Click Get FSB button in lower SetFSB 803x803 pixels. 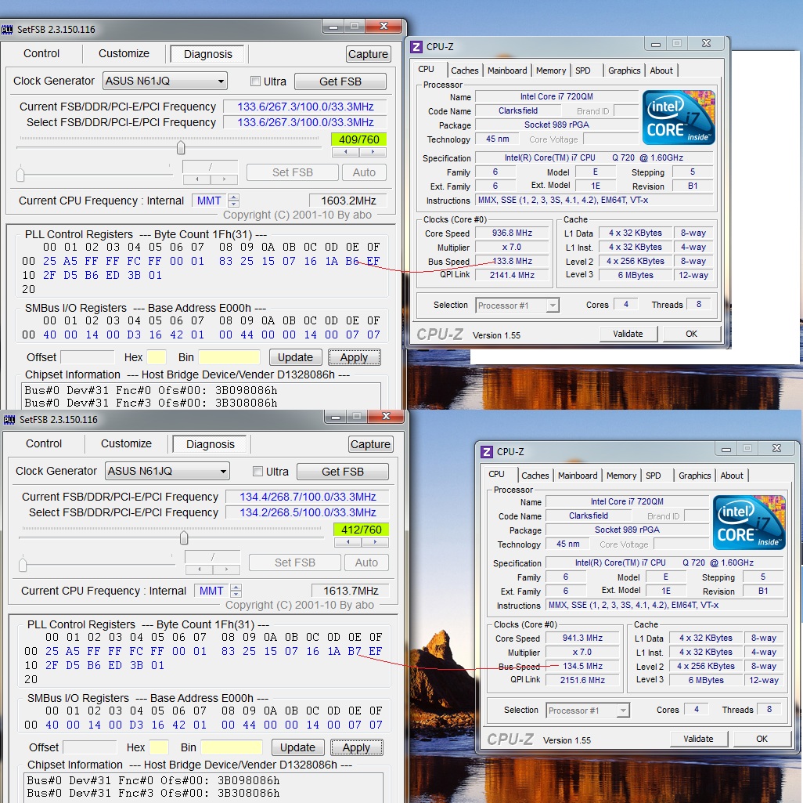pyautogui.click(x=343, y=472)
